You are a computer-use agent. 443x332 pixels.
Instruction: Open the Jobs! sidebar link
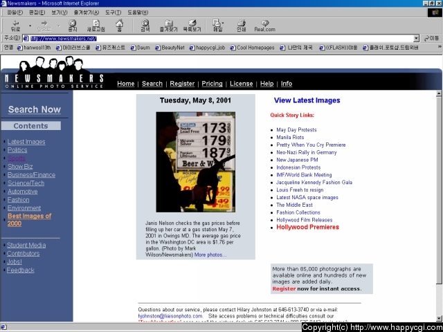tap(14, 261)
